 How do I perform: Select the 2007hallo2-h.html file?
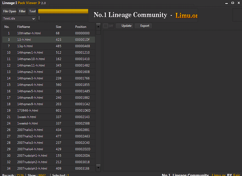click(x=49, y=136)
